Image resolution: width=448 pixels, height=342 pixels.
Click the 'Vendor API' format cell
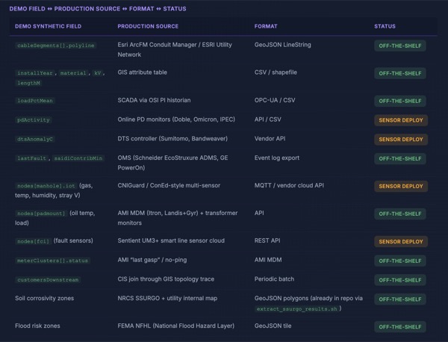click(270, 139)
